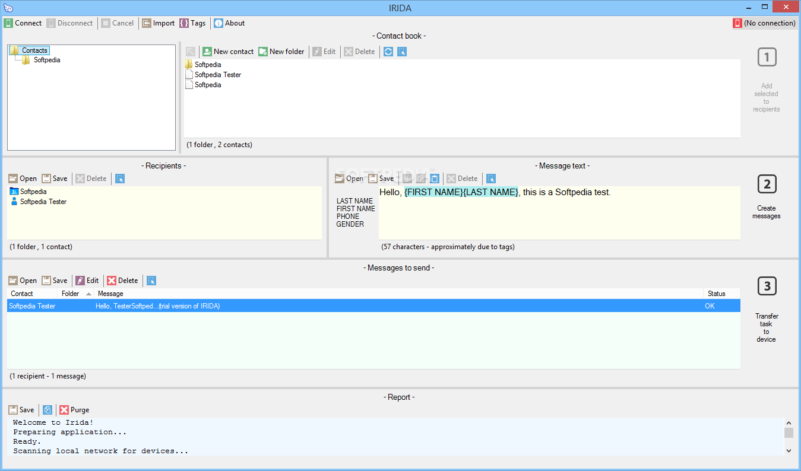Image resolution: width=801 pixels, height=471 pixels.
Task: Open the Import function
Action: click(x=158, y=23)
